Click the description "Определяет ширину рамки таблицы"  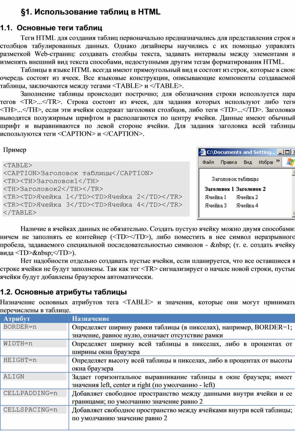(x=182, y=331)
